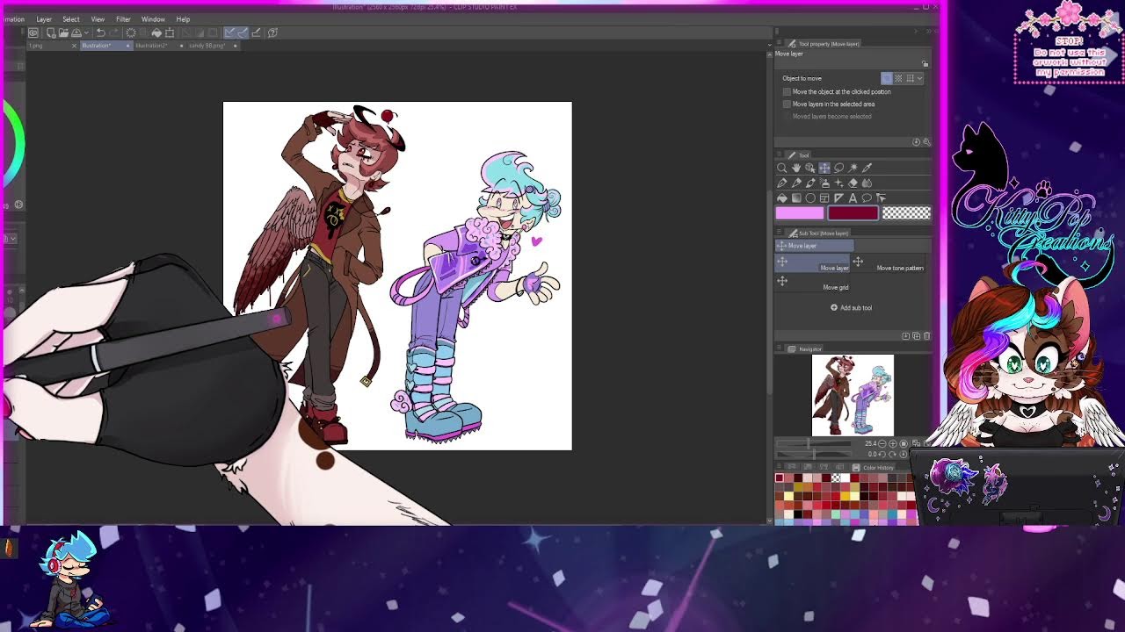Viewport: 1125px width, 632px height.
Task: Select the dark crimson sub color swatch
Action: pos(853,212)
